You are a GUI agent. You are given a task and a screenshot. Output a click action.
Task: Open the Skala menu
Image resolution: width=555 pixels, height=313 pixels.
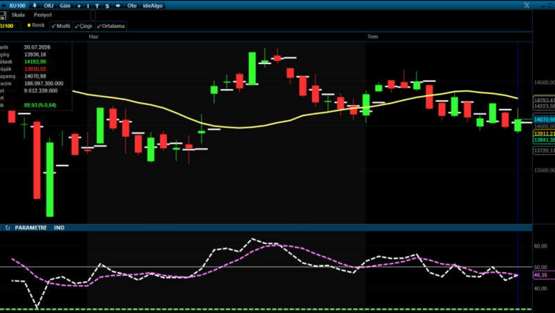18,15
